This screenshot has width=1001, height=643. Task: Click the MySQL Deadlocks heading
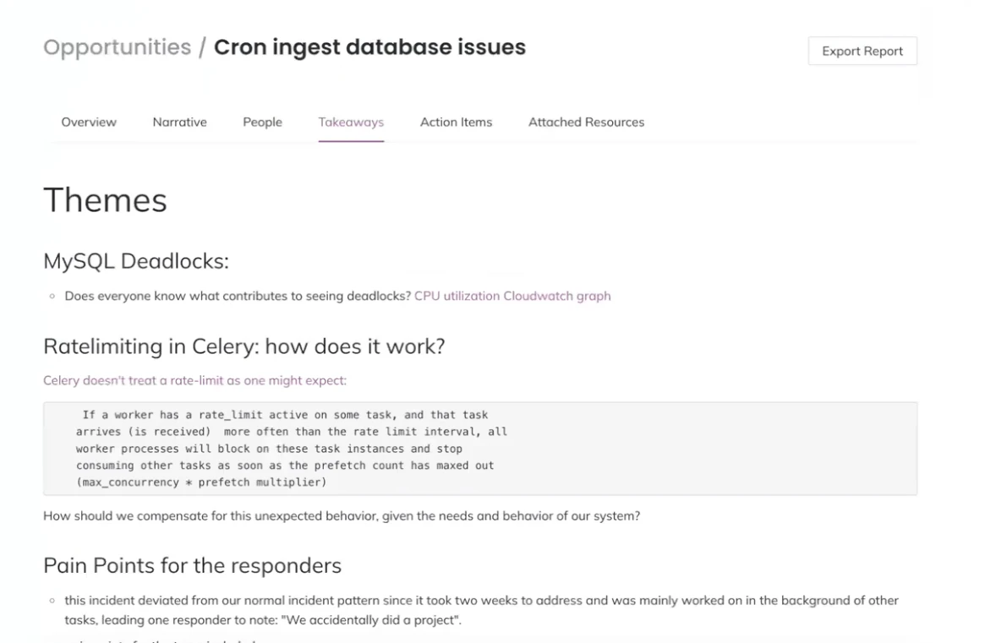(x=136, y=261)
